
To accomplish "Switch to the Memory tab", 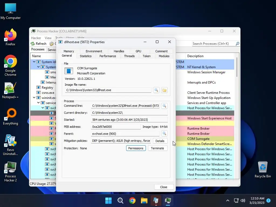I will pos(69,51).
